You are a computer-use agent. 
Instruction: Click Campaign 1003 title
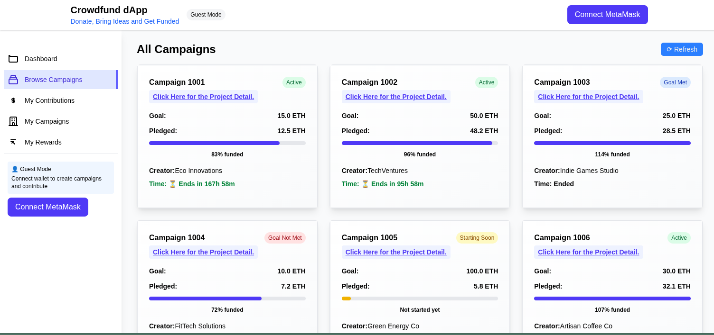click(x=562, y=82)
